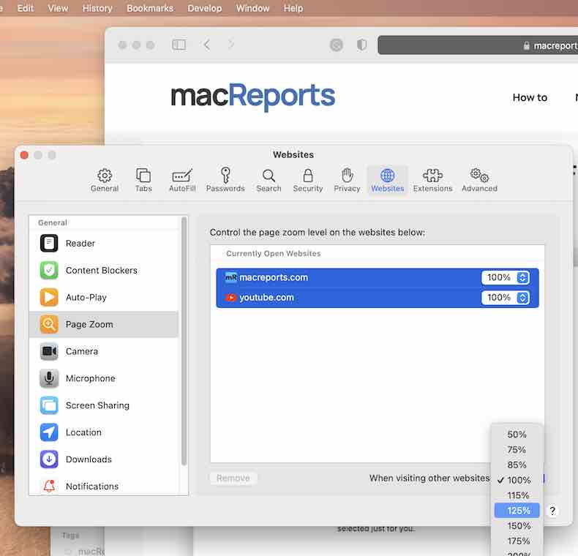Open zoom dropdown for youtube.com
The height and width of the screenshot is (556, 578).
506,298
